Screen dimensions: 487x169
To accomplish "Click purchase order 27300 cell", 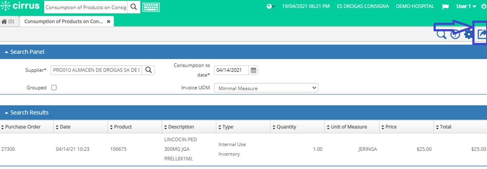I will tap(8, 149).
